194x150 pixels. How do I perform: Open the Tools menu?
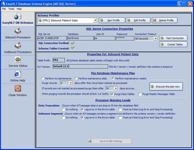coord(11,9)
